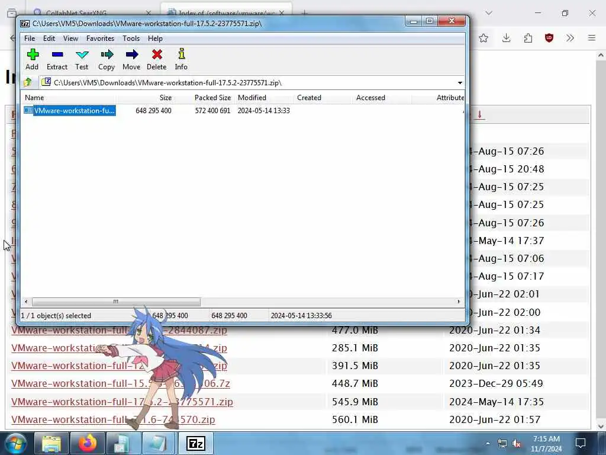Open the Favorites menu
Viewport: 606px width, 455px height.
coord(100,39)
